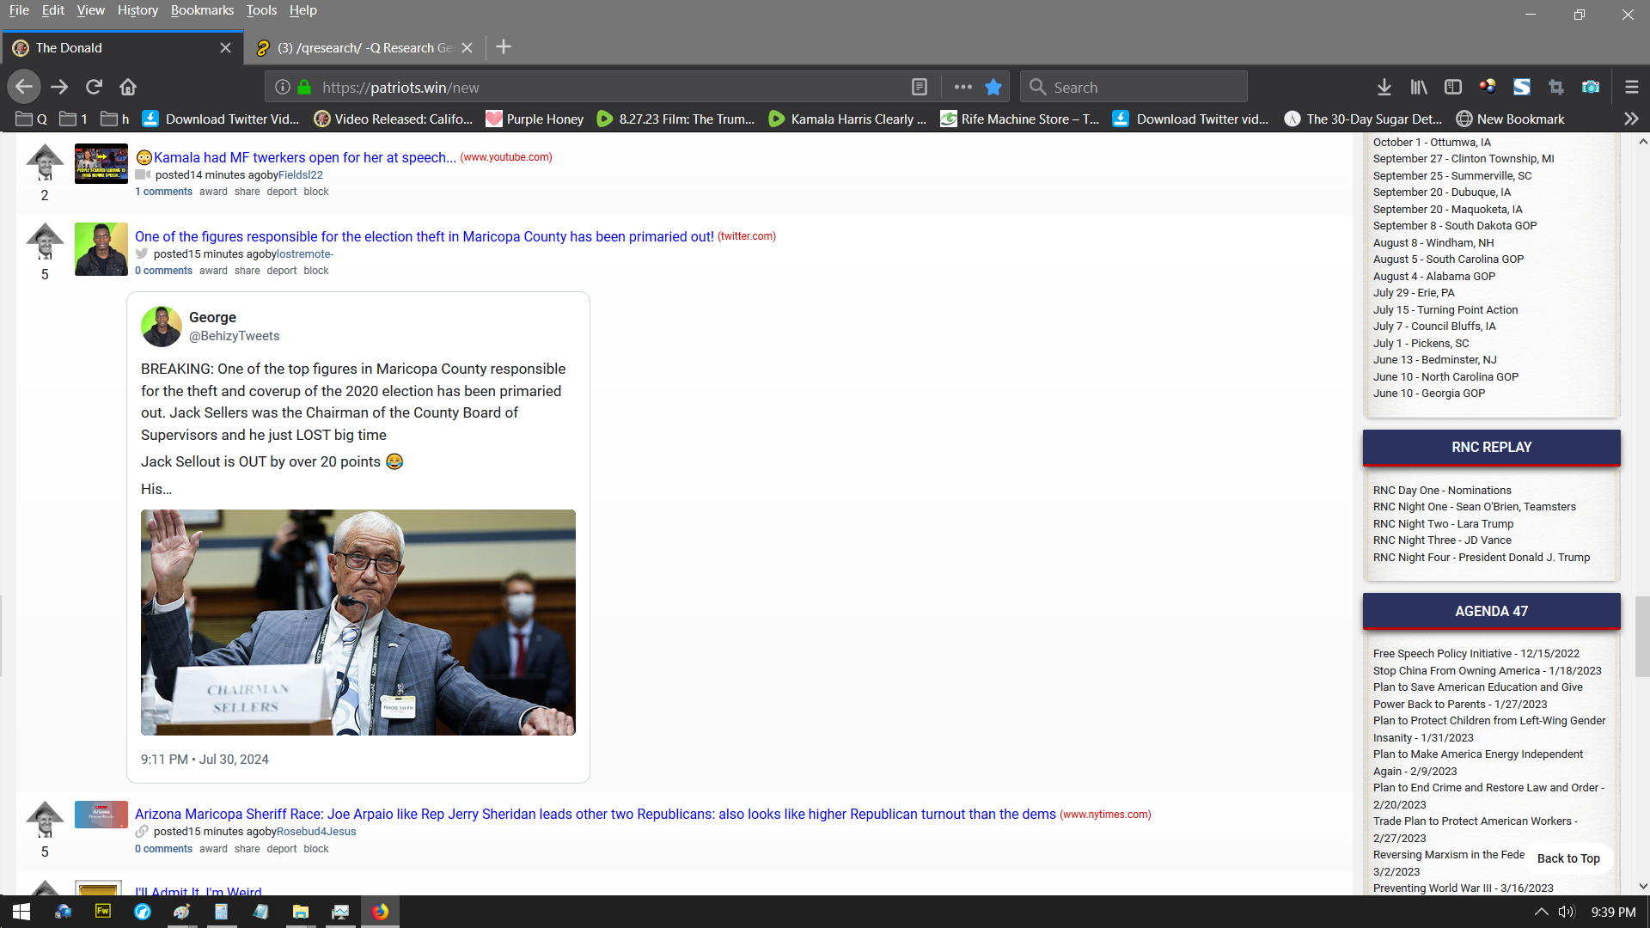The width and height of the screenshot is (1650, 928).
Task: Open the volume icon in system tray
Action: pos(1566,912)
